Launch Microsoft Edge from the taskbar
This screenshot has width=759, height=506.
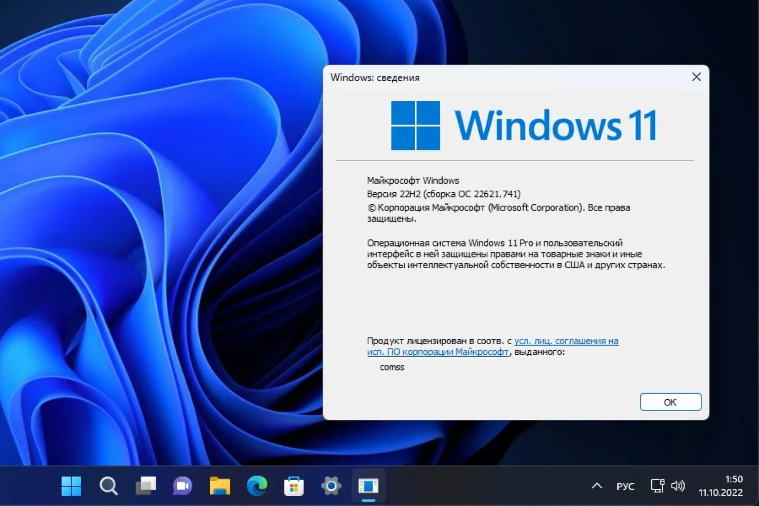pos(257,486)
